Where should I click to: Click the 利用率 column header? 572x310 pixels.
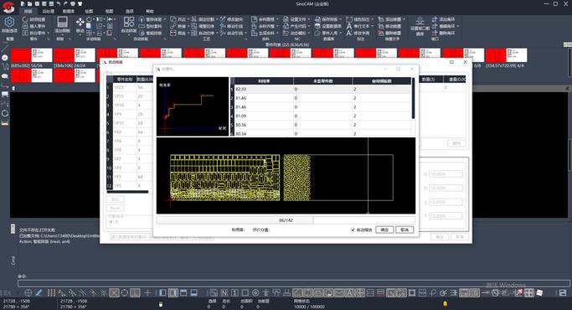[x=263, y=81]
